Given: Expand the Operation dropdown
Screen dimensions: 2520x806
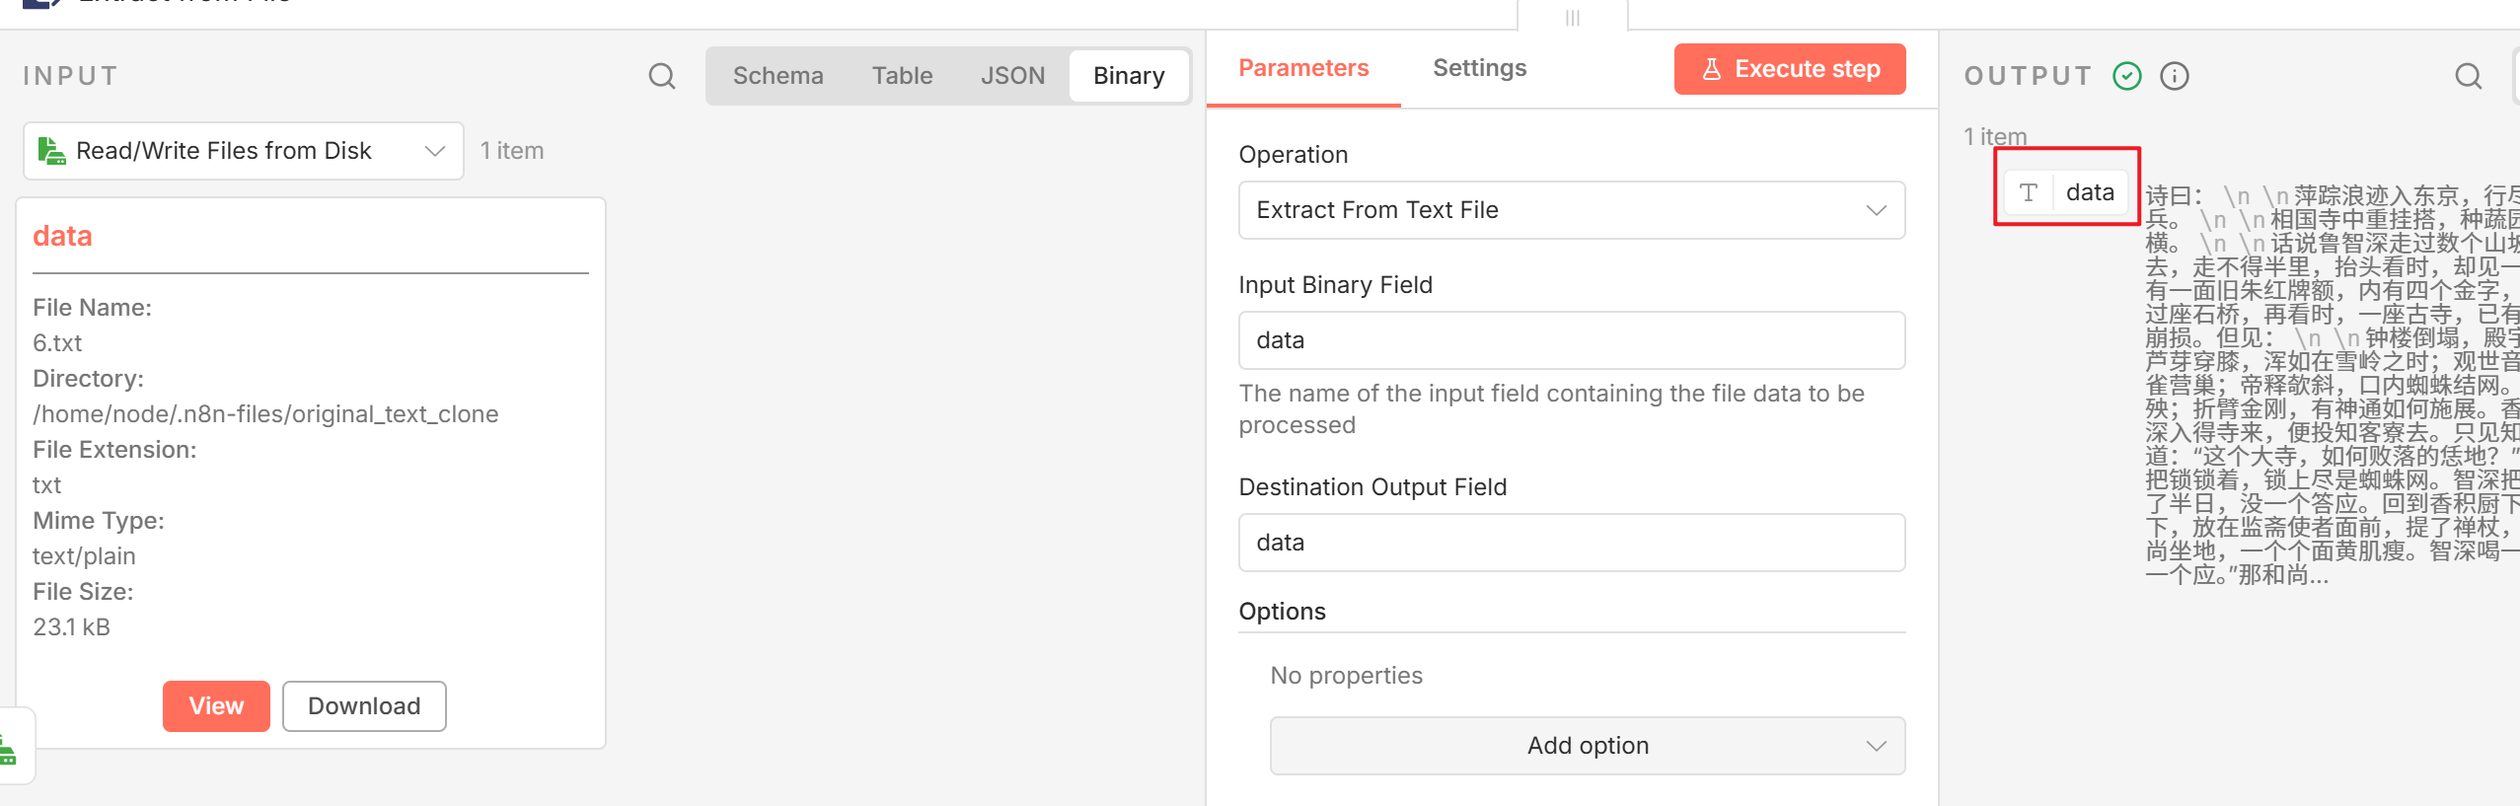Looking at the screenshot, I should click(x=1571, y=210).
